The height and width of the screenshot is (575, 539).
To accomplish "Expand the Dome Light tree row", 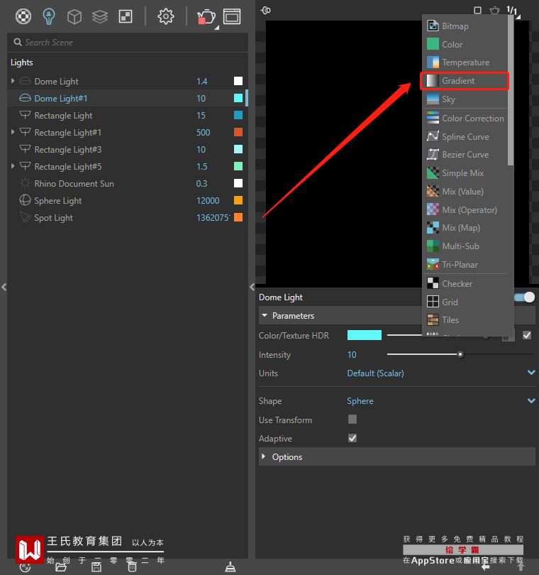I will click(13, 81).
